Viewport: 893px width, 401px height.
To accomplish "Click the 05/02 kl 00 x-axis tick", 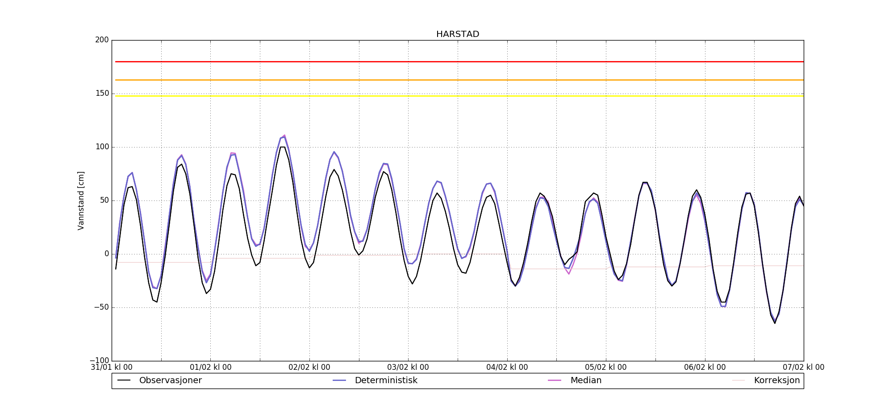I will click(x=606, y=368).
